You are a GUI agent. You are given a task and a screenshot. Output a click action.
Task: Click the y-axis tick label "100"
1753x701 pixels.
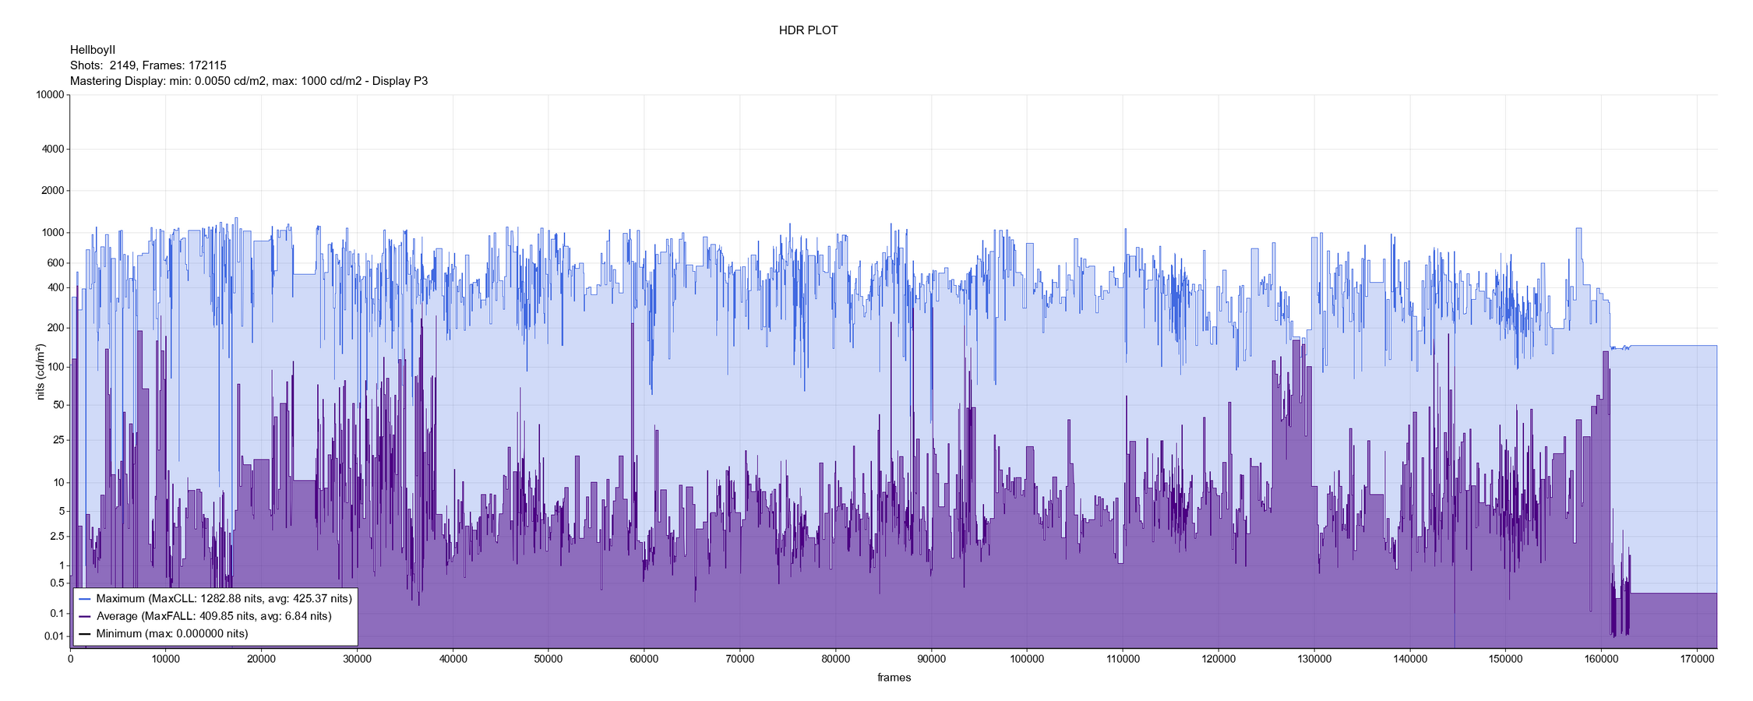tap(55, 367)
